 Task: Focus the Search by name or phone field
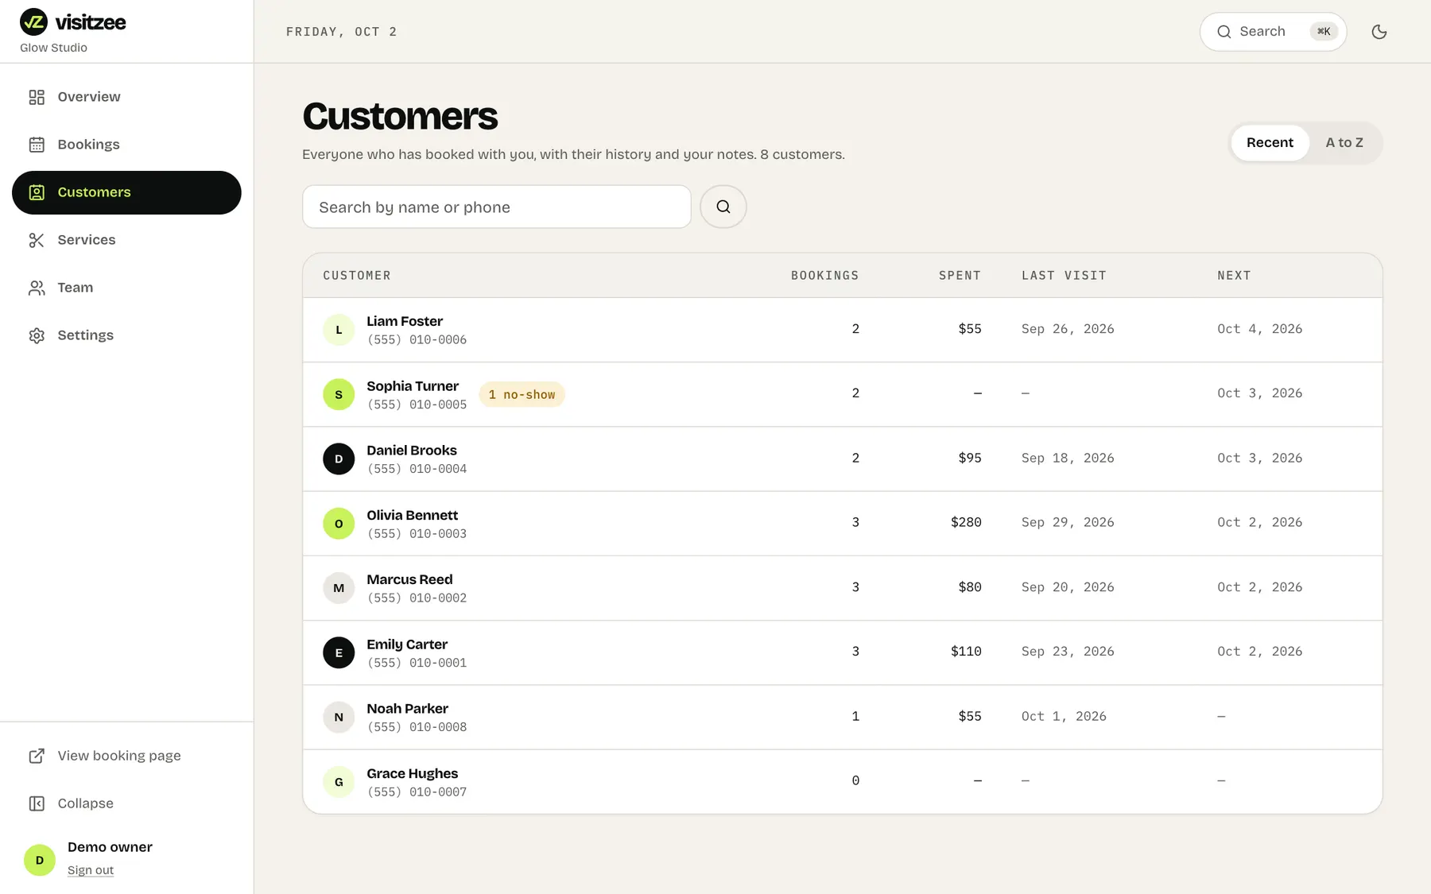497,207
